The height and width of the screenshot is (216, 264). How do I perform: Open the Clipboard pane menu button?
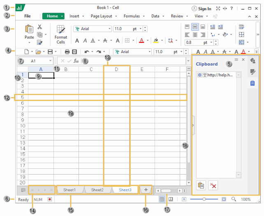pos(236,60)
